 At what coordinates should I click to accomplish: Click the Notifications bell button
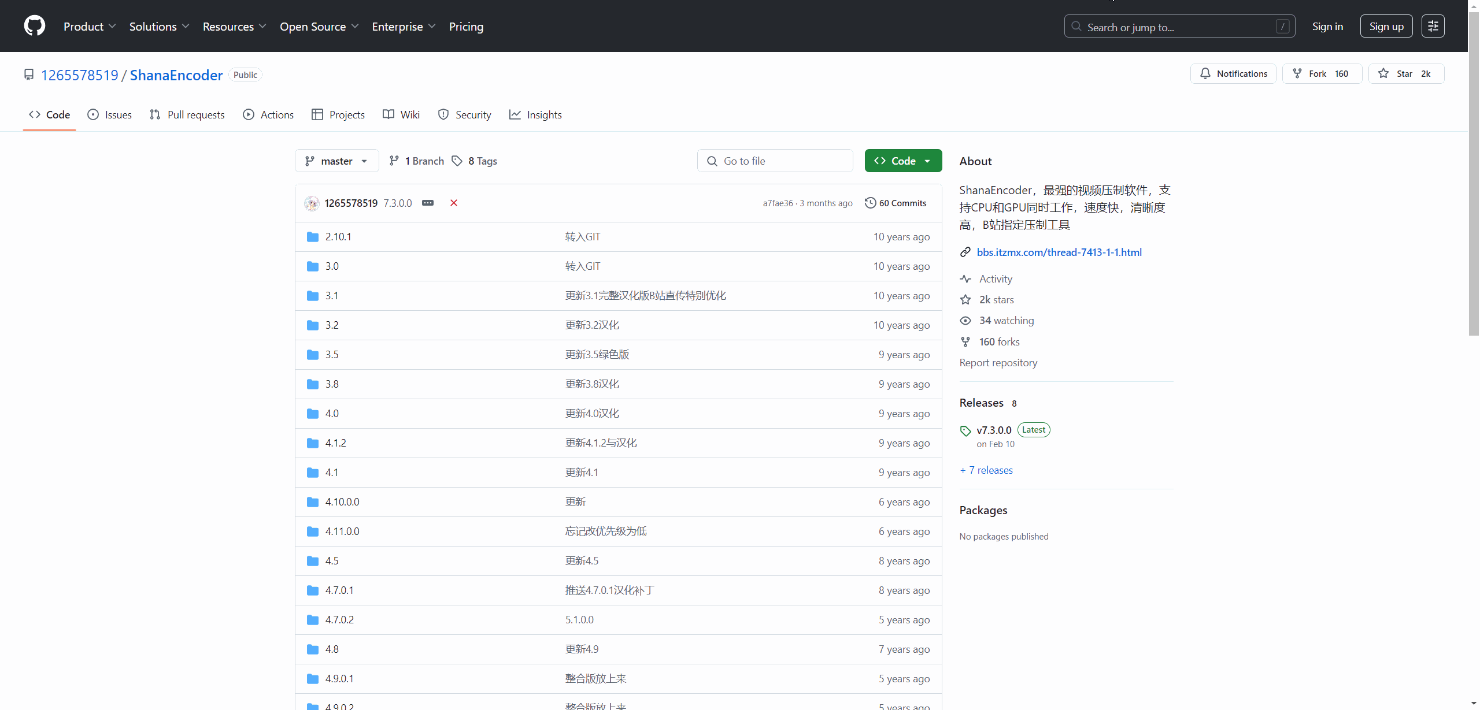(x=1233, y=74)
